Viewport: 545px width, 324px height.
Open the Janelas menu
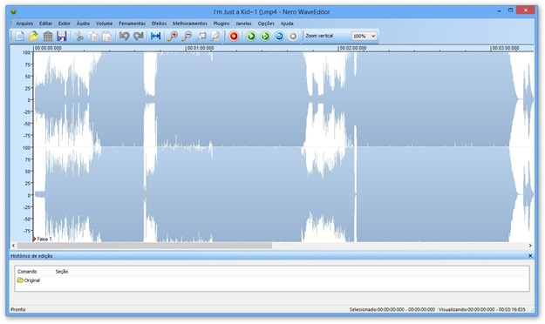(x=243, y=24)
